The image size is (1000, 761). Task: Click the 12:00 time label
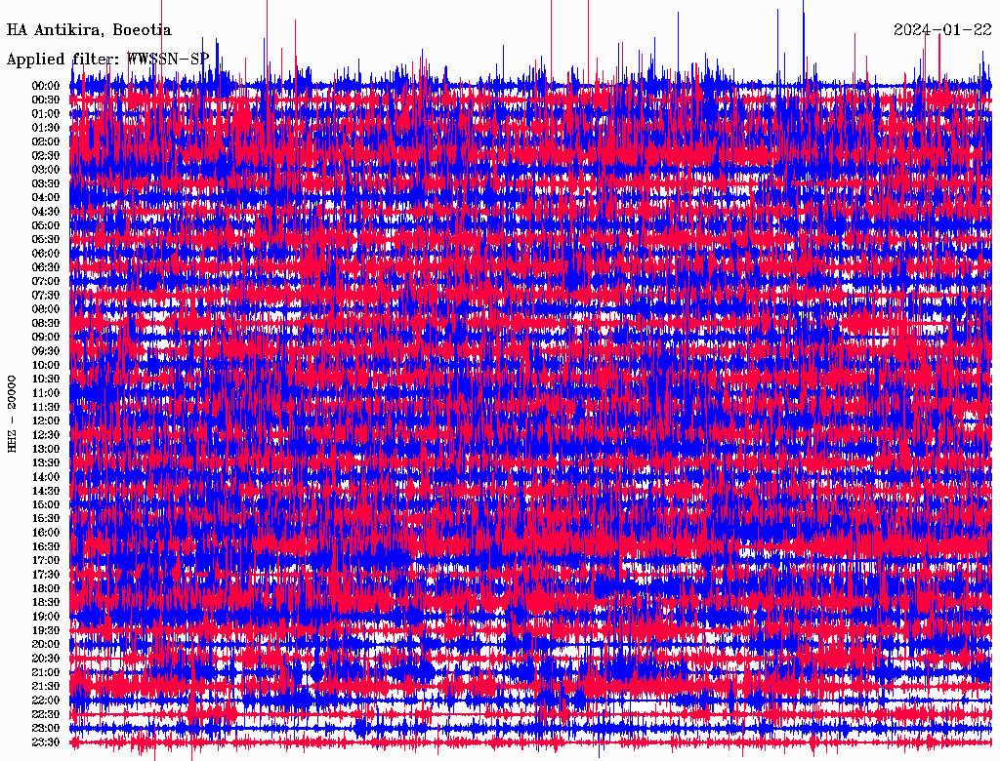(45, 421)
